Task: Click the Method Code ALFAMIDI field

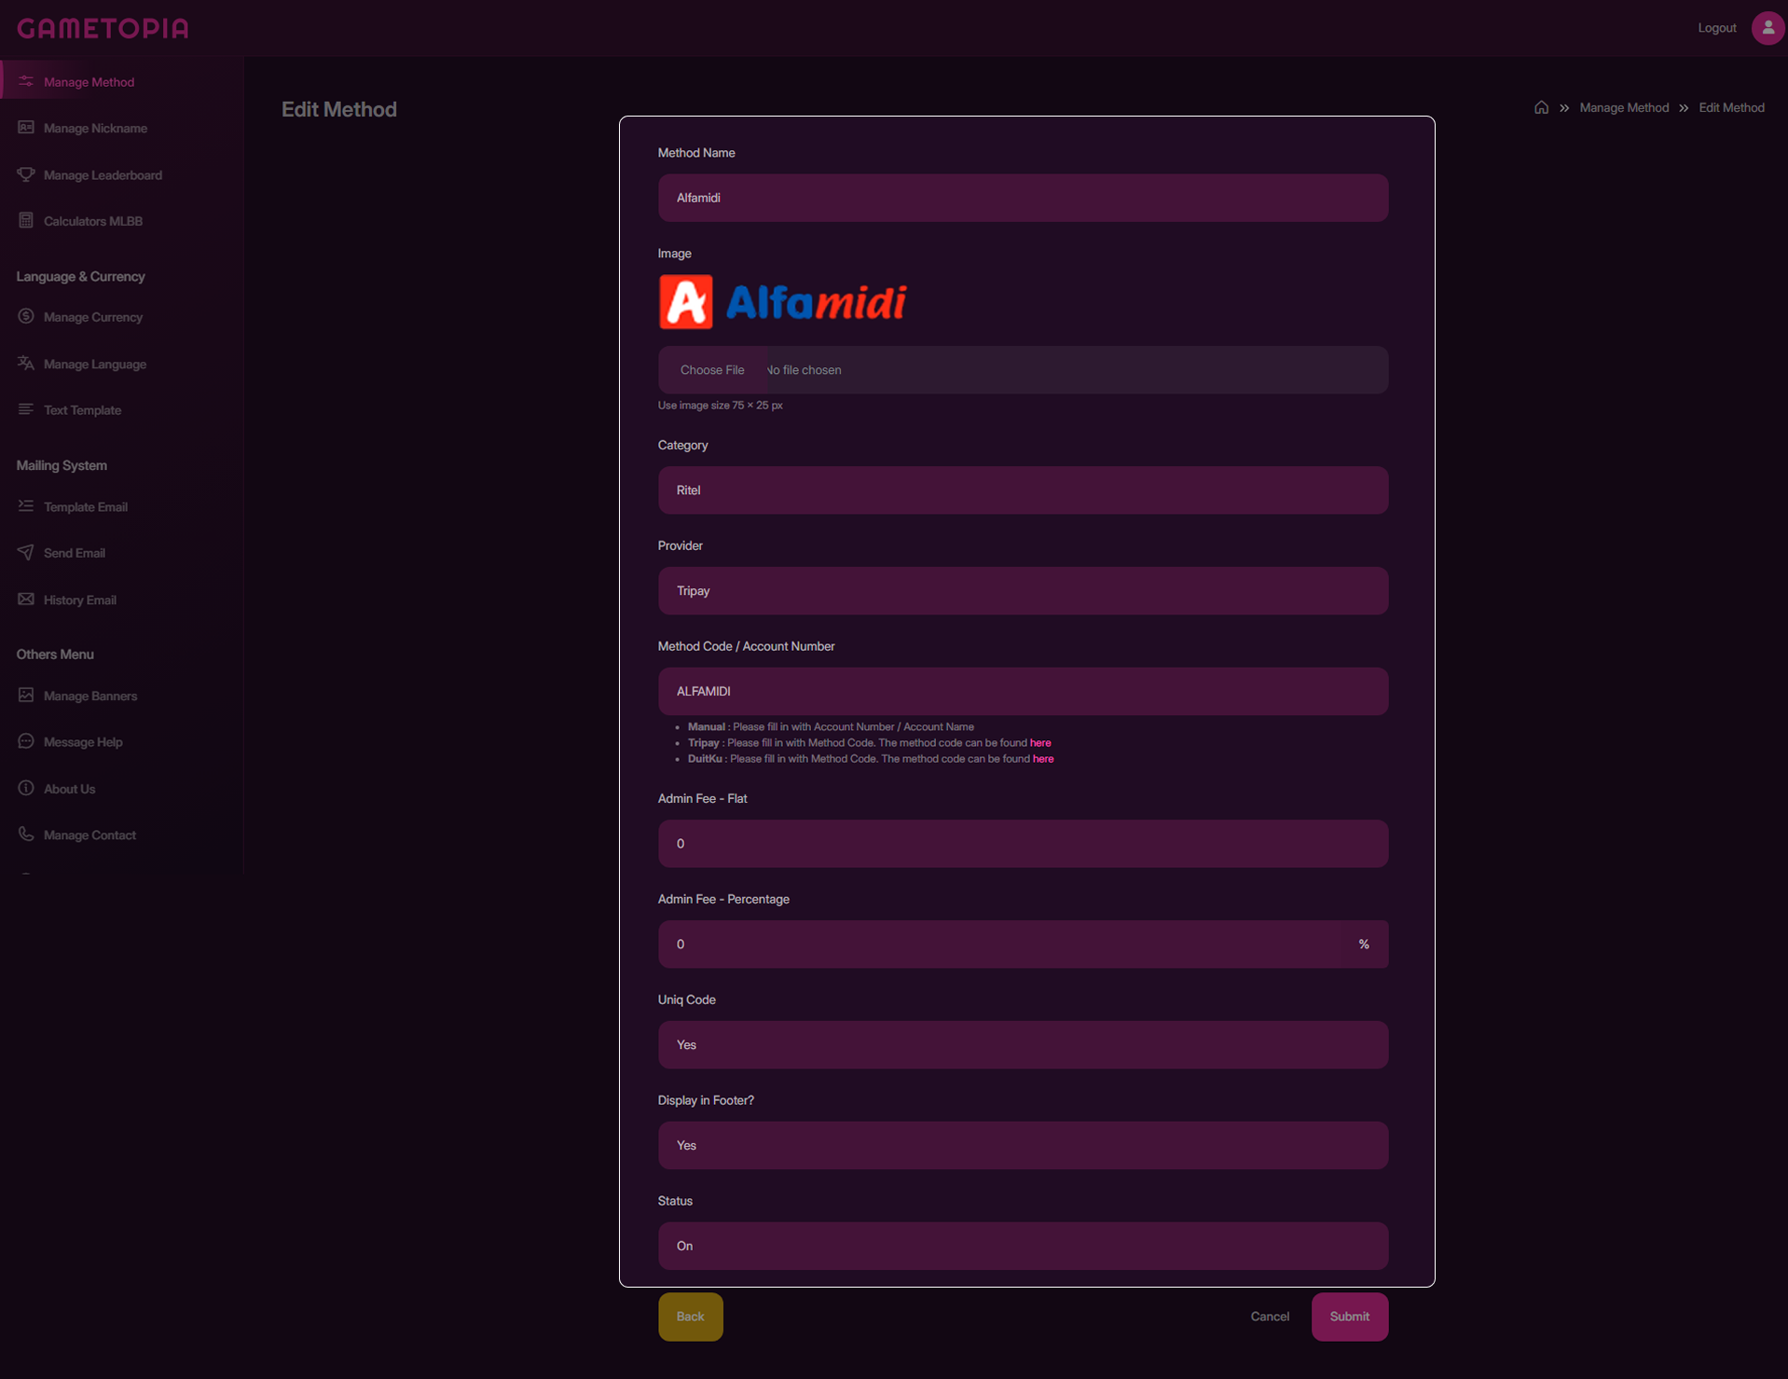Action: point(1023,691)
